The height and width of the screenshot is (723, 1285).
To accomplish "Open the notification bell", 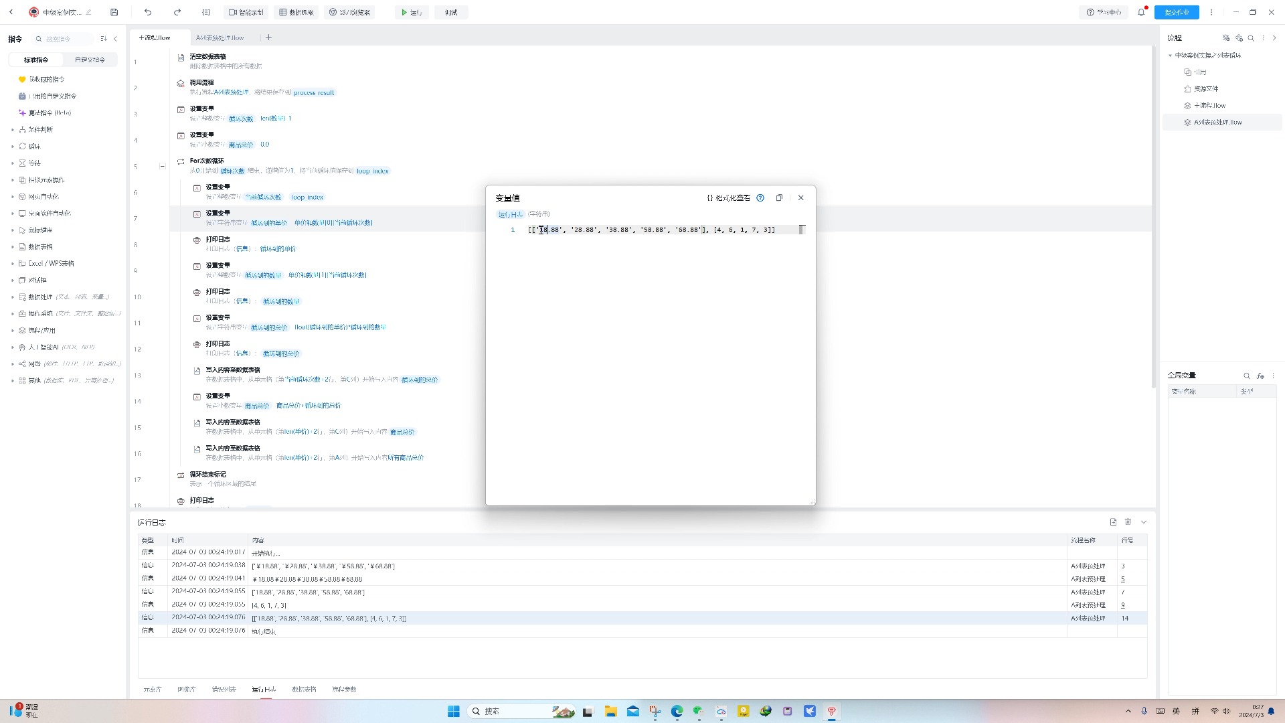I will (x=1141, y=12).
